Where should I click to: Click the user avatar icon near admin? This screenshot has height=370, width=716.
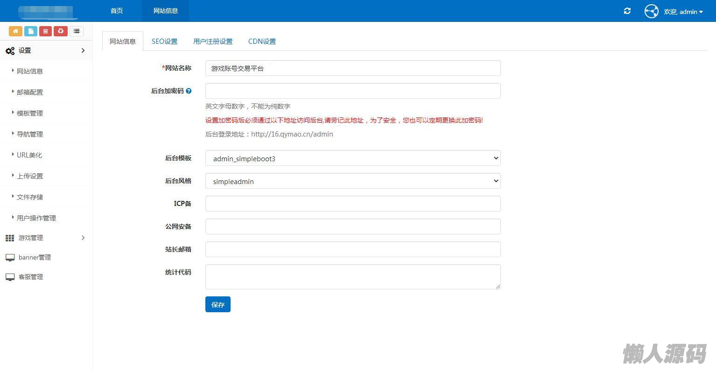click(x=651, y=11)
